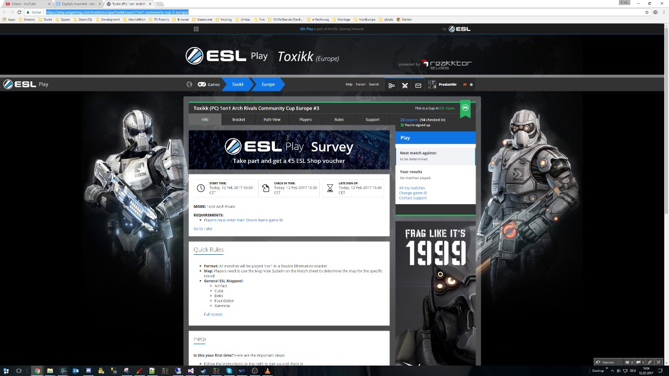Image resolution: width=669 pixels, height=376 pixels.
Task: Open the PredatH0r user profile avatar
Action: click(x=432, y=85)
